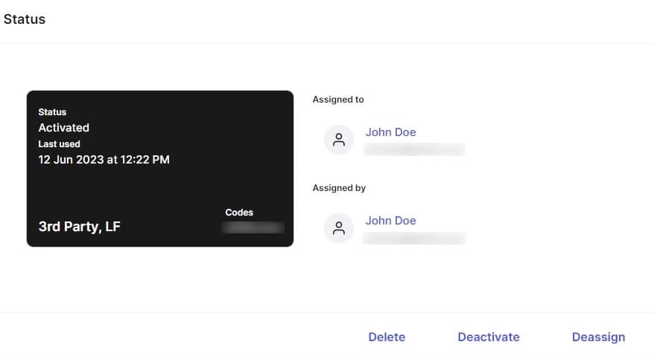Click the Last used label on card
The image size is (654, 359).
60,144
